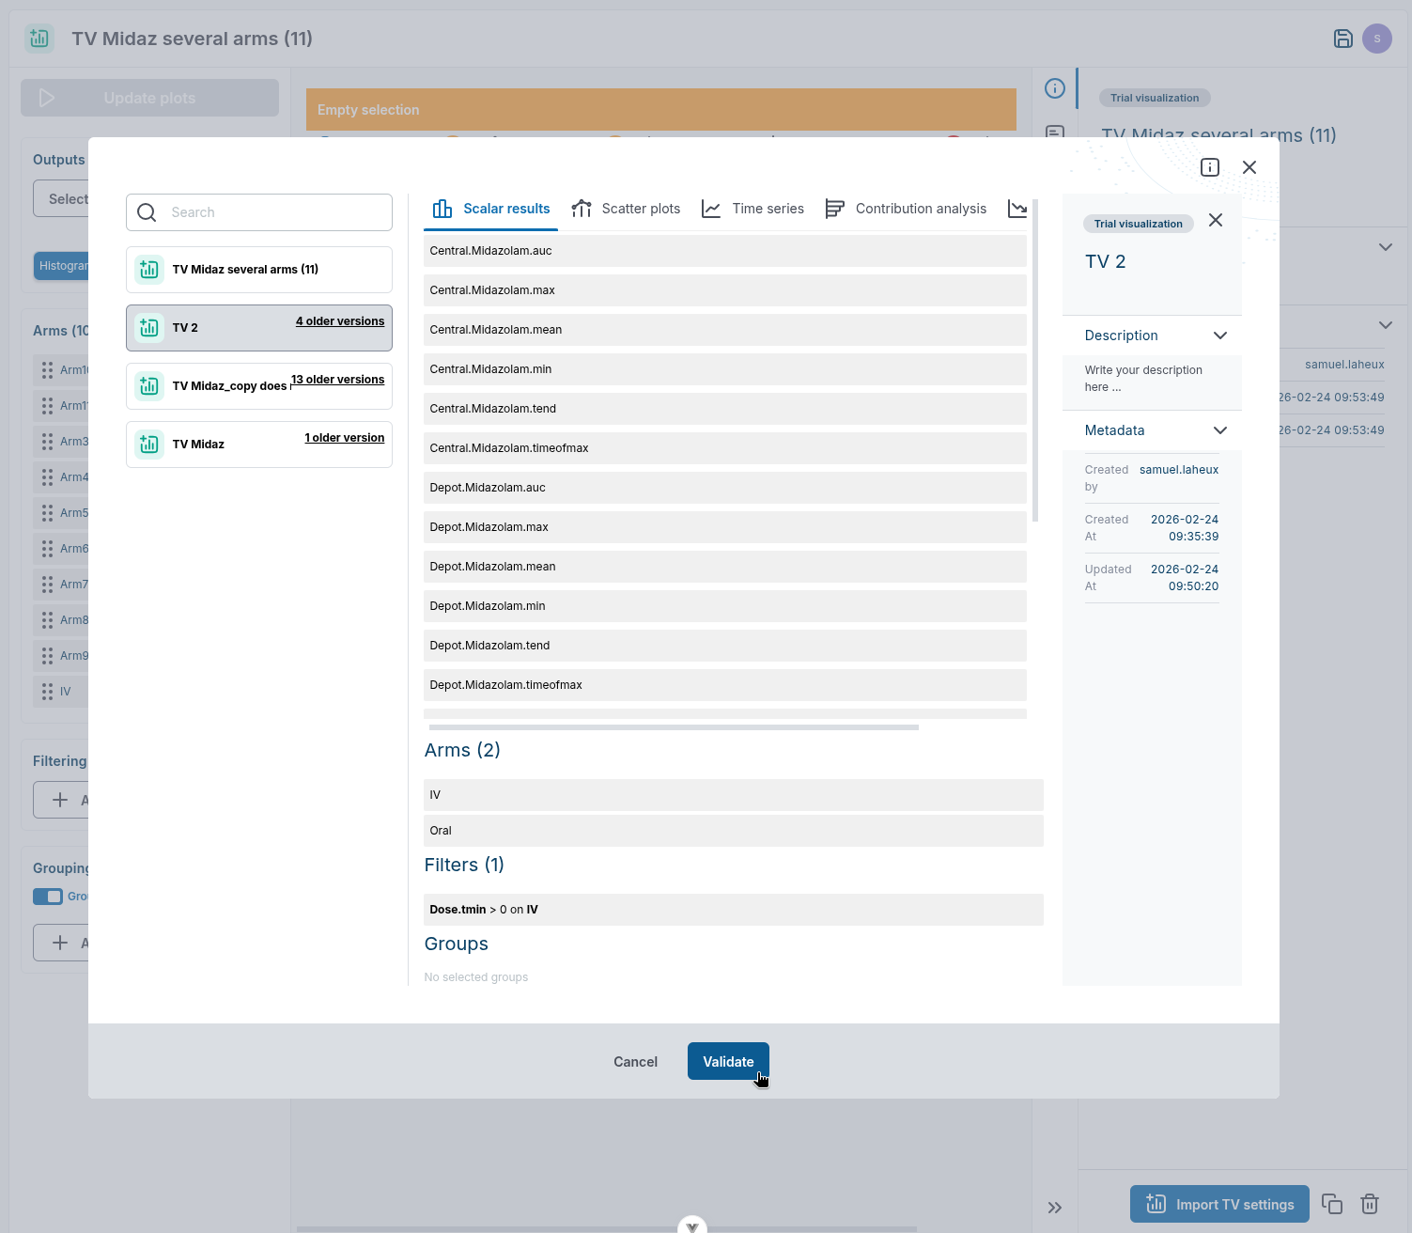Click the double-chevron collapse panel icon
Viewport: 1412px width, 1233px height.
tap(1055, 1208)
